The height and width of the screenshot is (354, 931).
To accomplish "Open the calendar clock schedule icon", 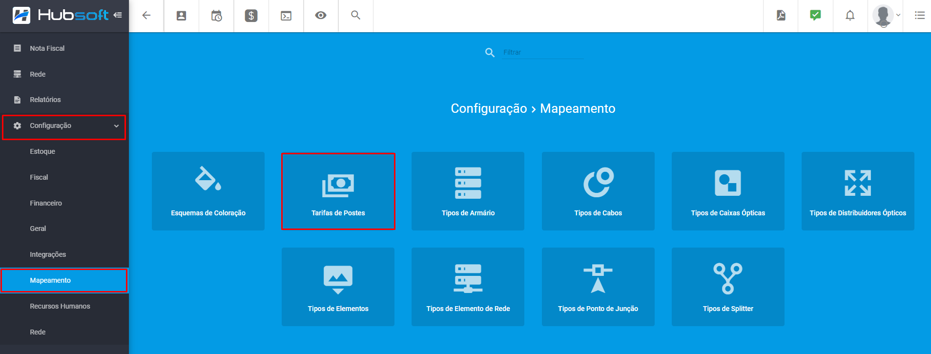I will point(216,16).
